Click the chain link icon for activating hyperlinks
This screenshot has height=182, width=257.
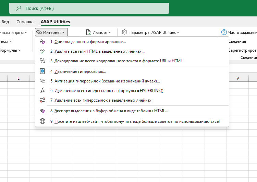[42, 81]
